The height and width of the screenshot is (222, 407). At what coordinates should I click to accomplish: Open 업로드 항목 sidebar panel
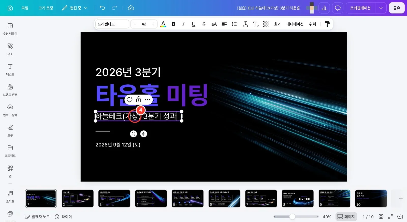pyautogui.click(x=10, y=110)
